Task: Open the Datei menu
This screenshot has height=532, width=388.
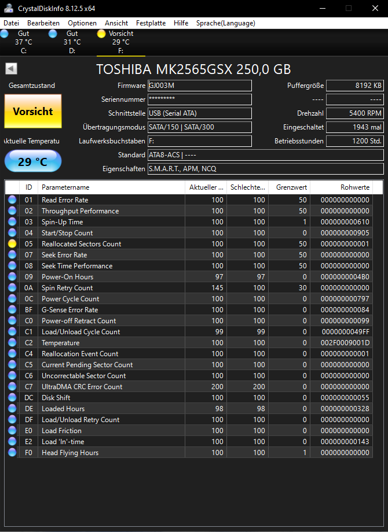Action: (x=11, y=23)
